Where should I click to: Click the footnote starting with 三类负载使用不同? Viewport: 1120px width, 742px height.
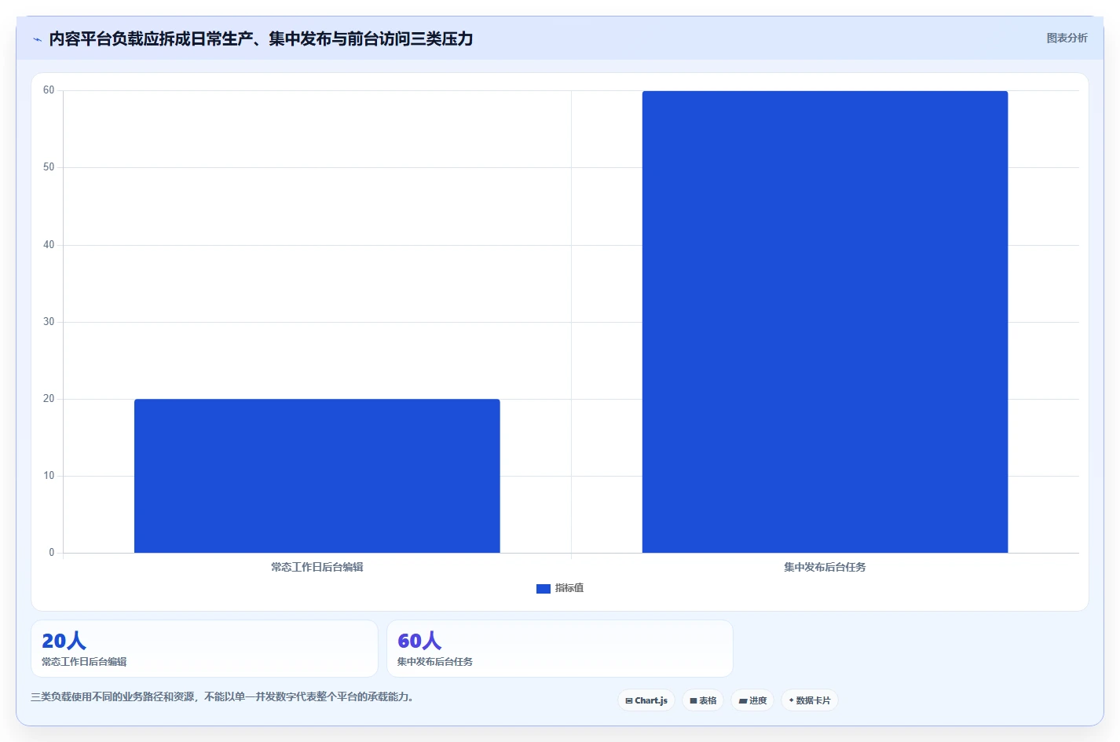[225, 696]
